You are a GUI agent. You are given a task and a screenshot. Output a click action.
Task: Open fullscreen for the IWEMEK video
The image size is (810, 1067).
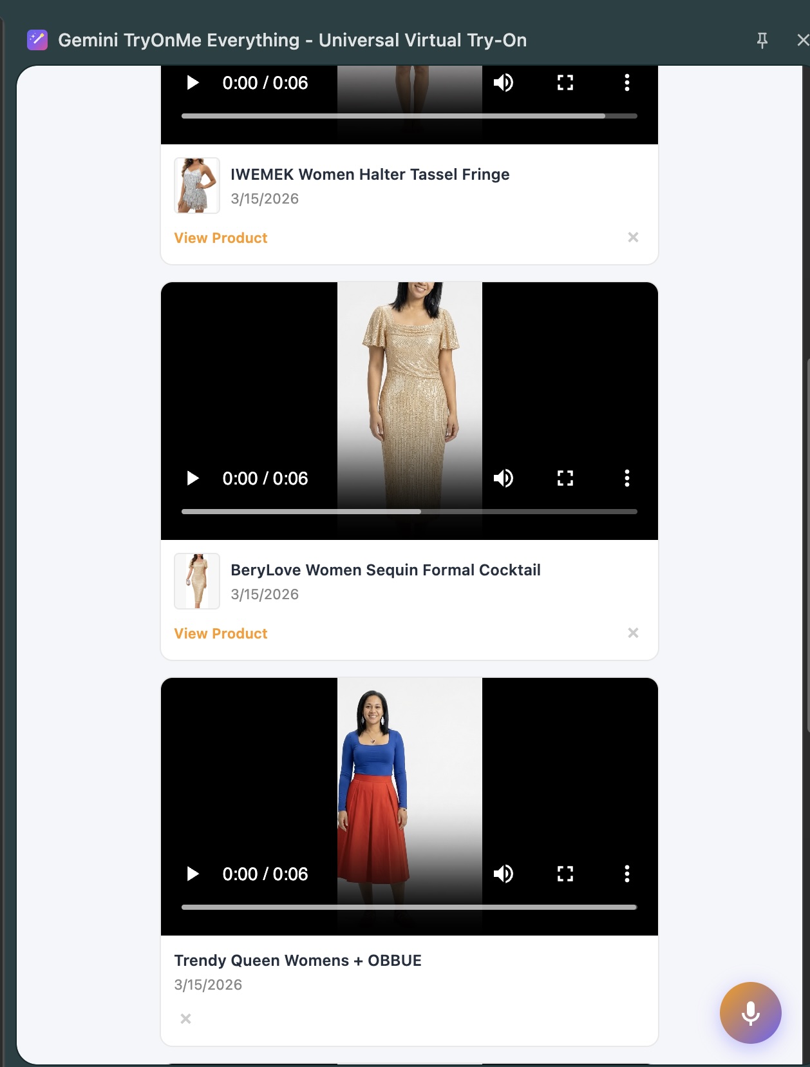565,82
